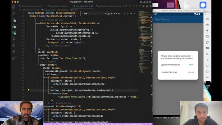Open the Testing flask view
222x125 pixels.
[x=14, y=39]
